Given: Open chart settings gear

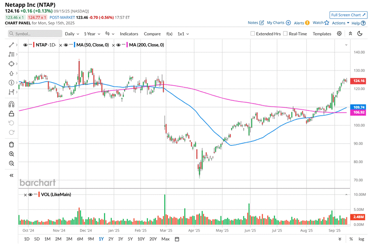Looking at the screenshot, I should click(339, 34).
